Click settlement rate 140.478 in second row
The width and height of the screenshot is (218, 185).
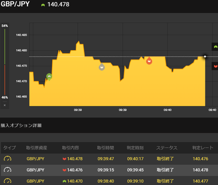pyautogui.click(x=200, y=170)
